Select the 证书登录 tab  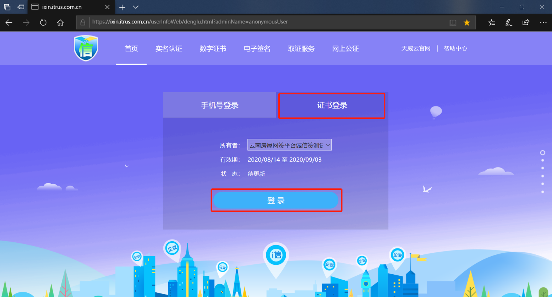(332, 105)
